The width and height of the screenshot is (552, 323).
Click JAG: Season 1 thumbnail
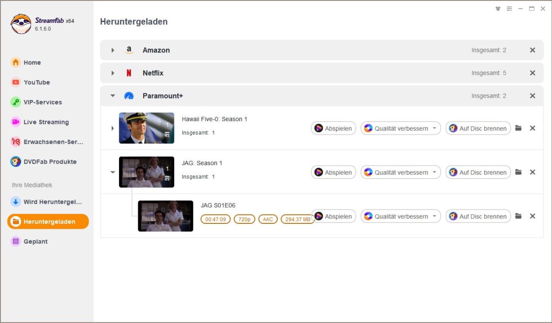click(146, 172)
